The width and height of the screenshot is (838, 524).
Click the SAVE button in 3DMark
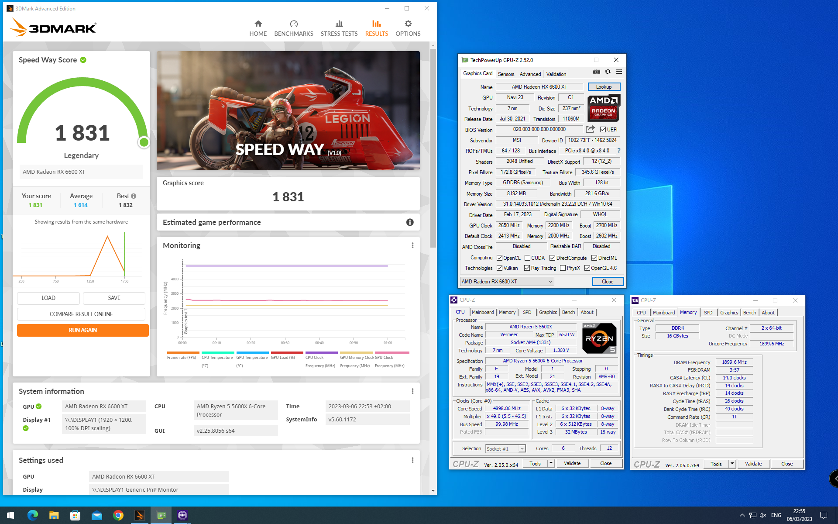pyautogui.click(x=114, y=298)
